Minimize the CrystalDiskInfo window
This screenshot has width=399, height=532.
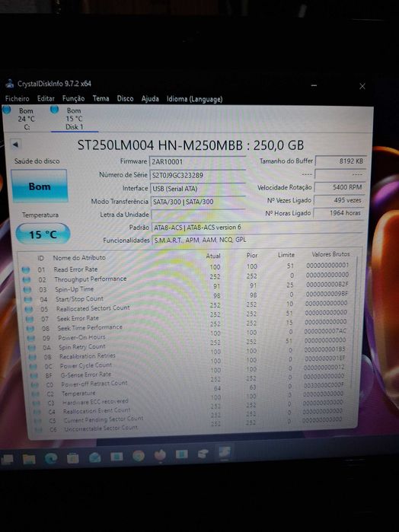pyautogui.click(x=314, y=85)
